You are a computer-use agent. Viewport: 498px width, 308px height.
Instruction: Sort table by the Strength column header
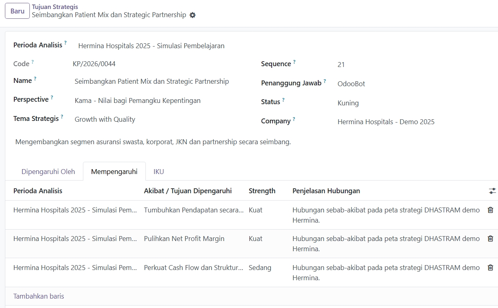[x=262, y=191]
